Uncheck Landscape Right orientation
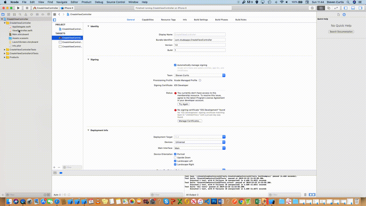This screenshot has height=206, width=366. click(x=175, y=165)
